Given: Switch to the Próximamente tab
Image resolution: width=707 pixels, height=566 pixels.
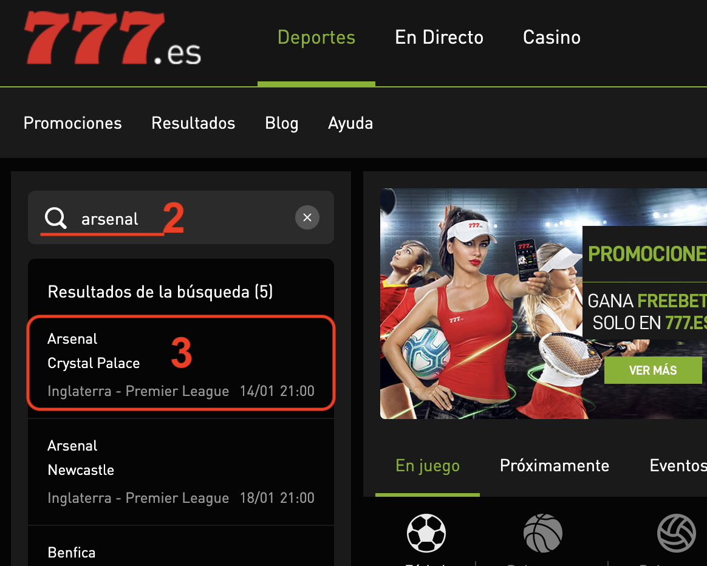Looking at the screenshot, I should 554,465.
